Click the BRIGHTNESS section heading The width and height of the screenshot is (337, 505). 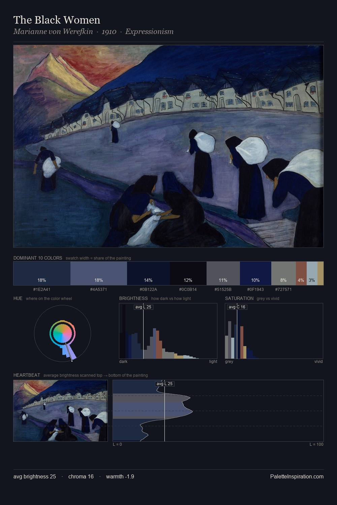click(x=133, y=298)
